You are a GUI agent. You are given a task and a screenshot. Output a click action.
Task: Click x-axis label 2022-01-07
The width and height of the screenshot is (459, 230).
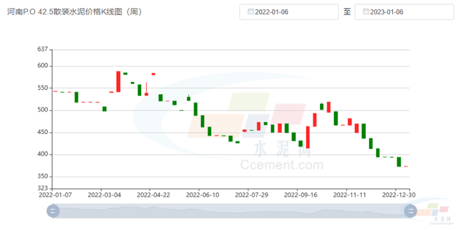tap(55, 195)
